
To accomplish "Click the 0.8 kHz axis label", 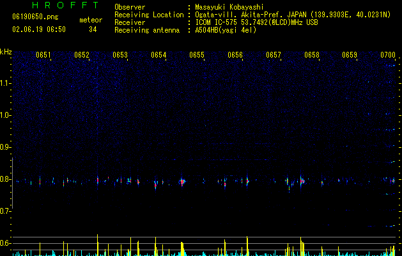I will (6, 179).
